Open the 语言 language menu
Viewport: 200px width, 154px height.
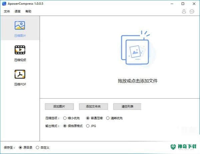17,11
